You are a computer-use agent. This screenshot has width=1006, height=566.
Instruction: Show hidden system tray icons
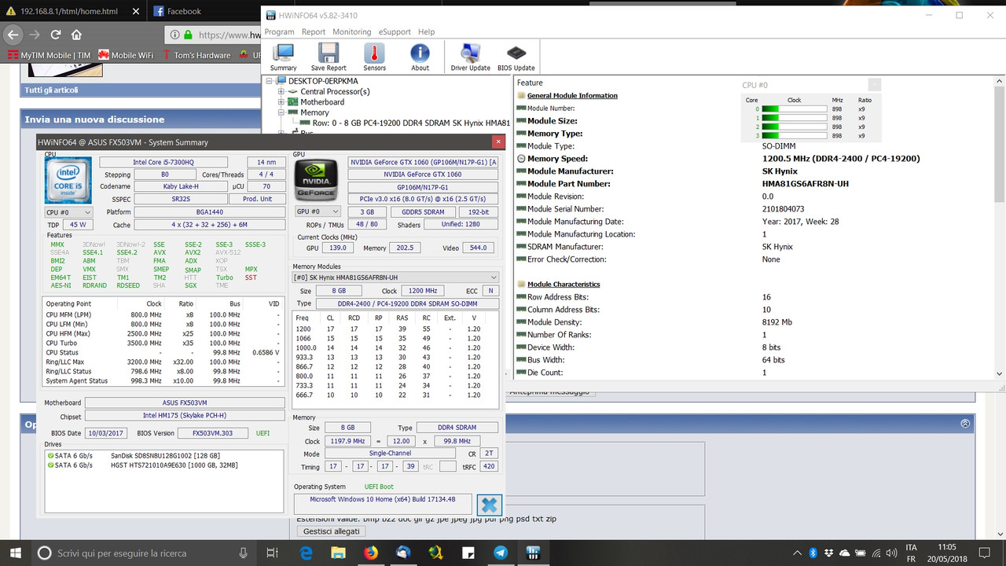click(x=798, y=553)
